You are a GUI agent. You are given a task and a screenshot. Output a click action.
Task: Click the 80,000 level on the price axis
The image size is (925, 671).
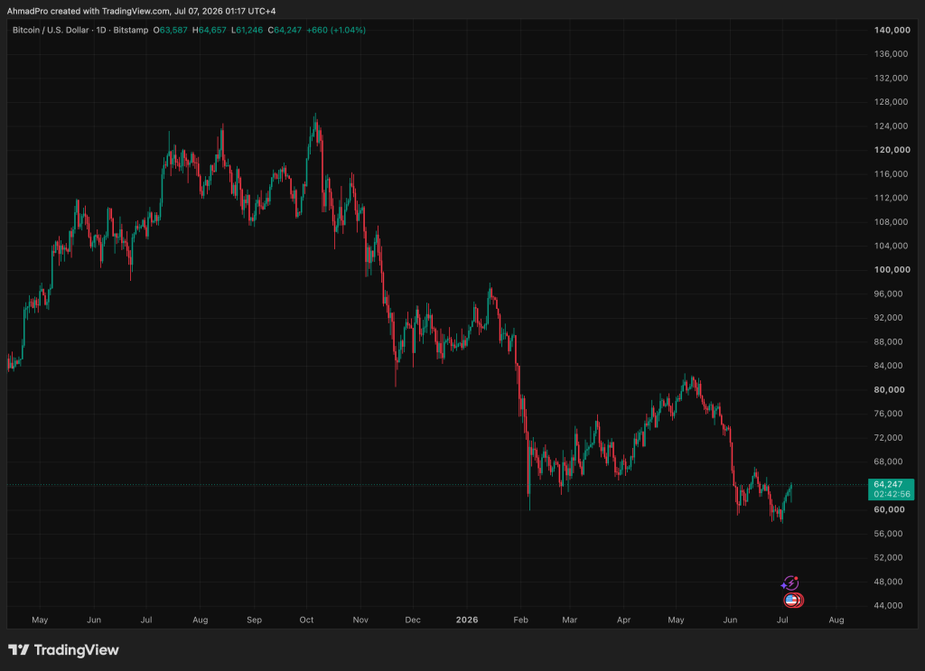click(889, 389)
